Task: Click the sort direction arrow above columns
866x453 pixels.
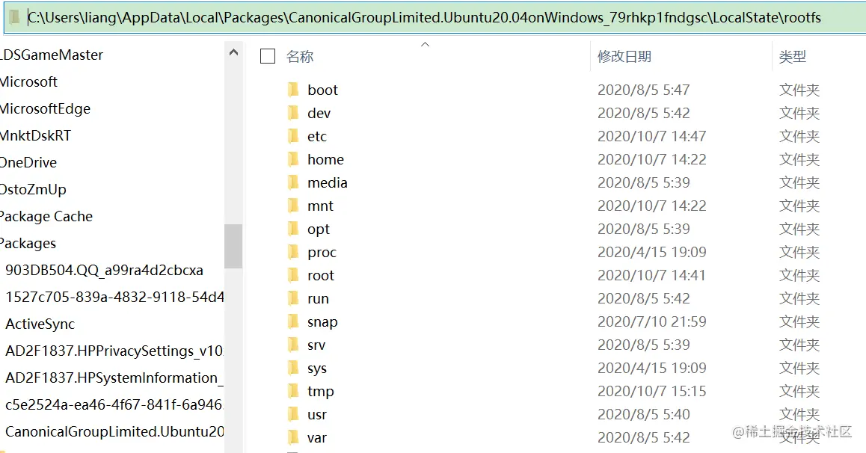Action: (425, 44)
